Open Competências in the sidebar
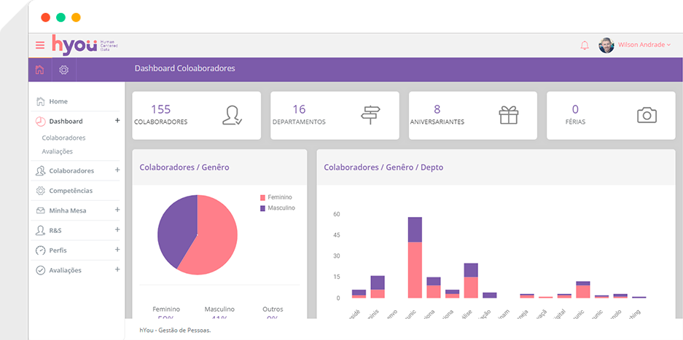This screenshot has height=340, width=683. pos(71,190)
